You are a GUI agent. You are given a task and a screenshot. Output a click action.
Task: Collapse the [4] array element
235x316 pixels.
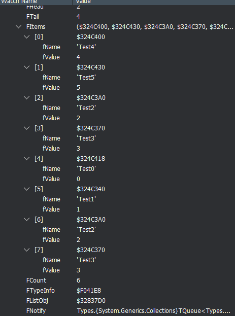[x=26, y=159]
